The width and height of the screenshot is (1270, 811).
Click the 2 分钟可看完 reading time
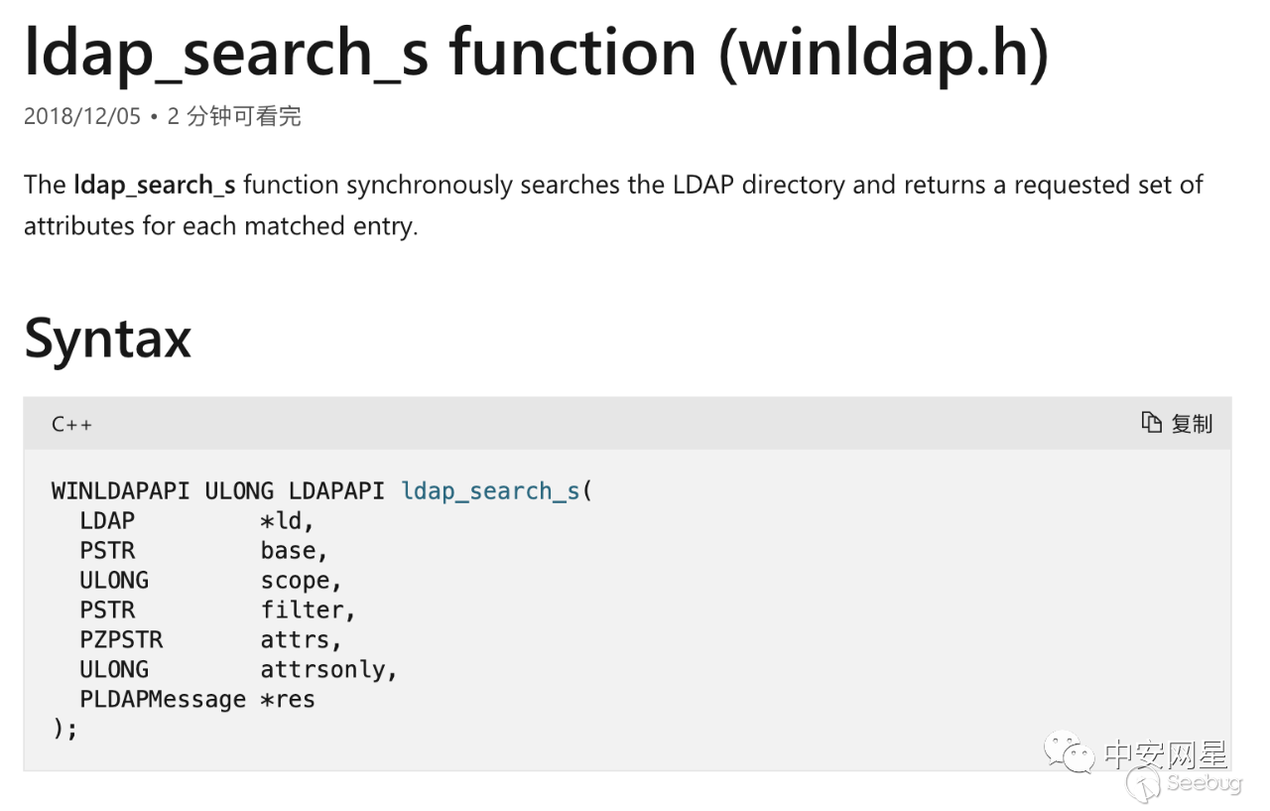[234, 116]
